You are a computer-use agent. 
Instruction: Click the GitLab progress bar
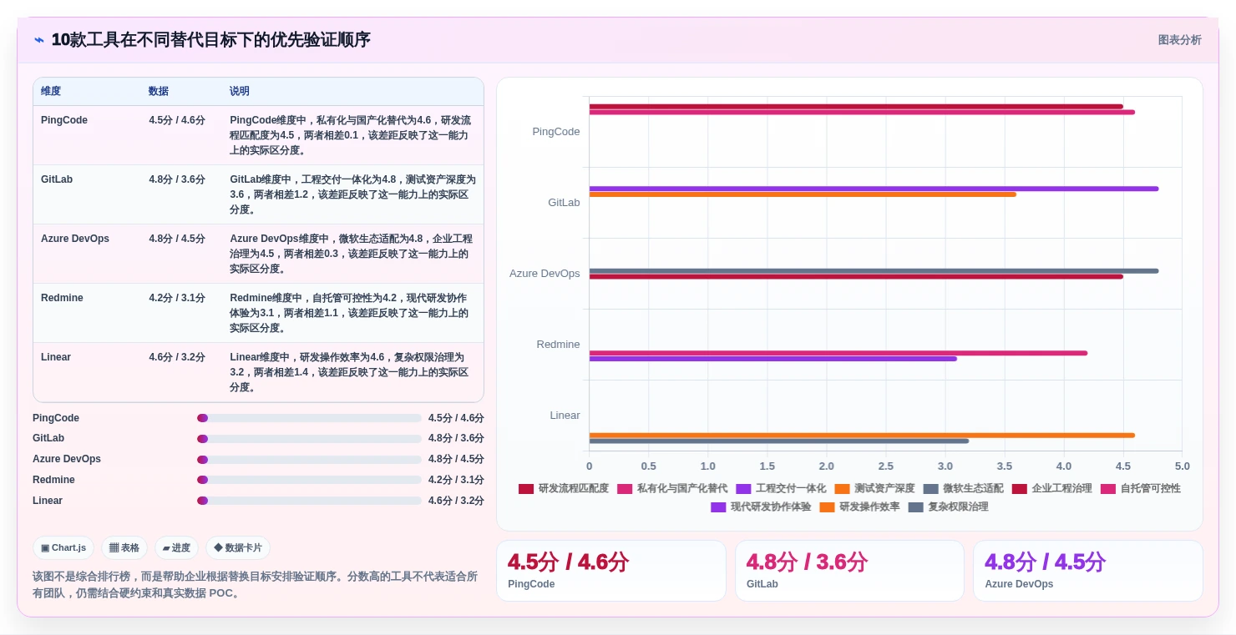point(309,439)
